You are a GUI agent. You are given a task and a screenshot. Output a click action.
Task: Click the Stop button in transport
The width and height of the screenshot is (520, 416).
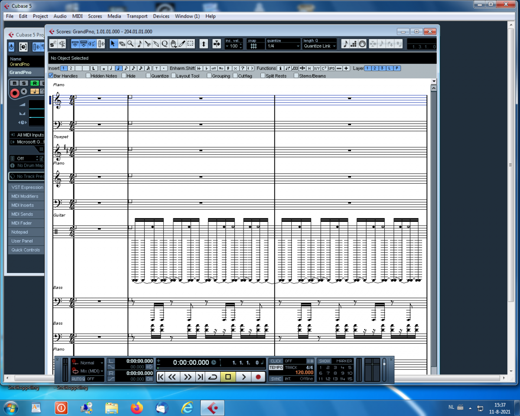[x=228, y=377]
